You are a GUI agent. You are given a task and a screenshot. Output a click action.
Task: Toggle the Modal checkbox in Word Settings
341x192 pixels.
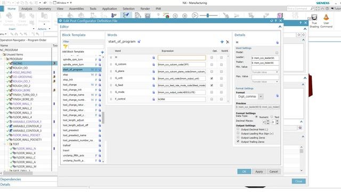point(277,53)
